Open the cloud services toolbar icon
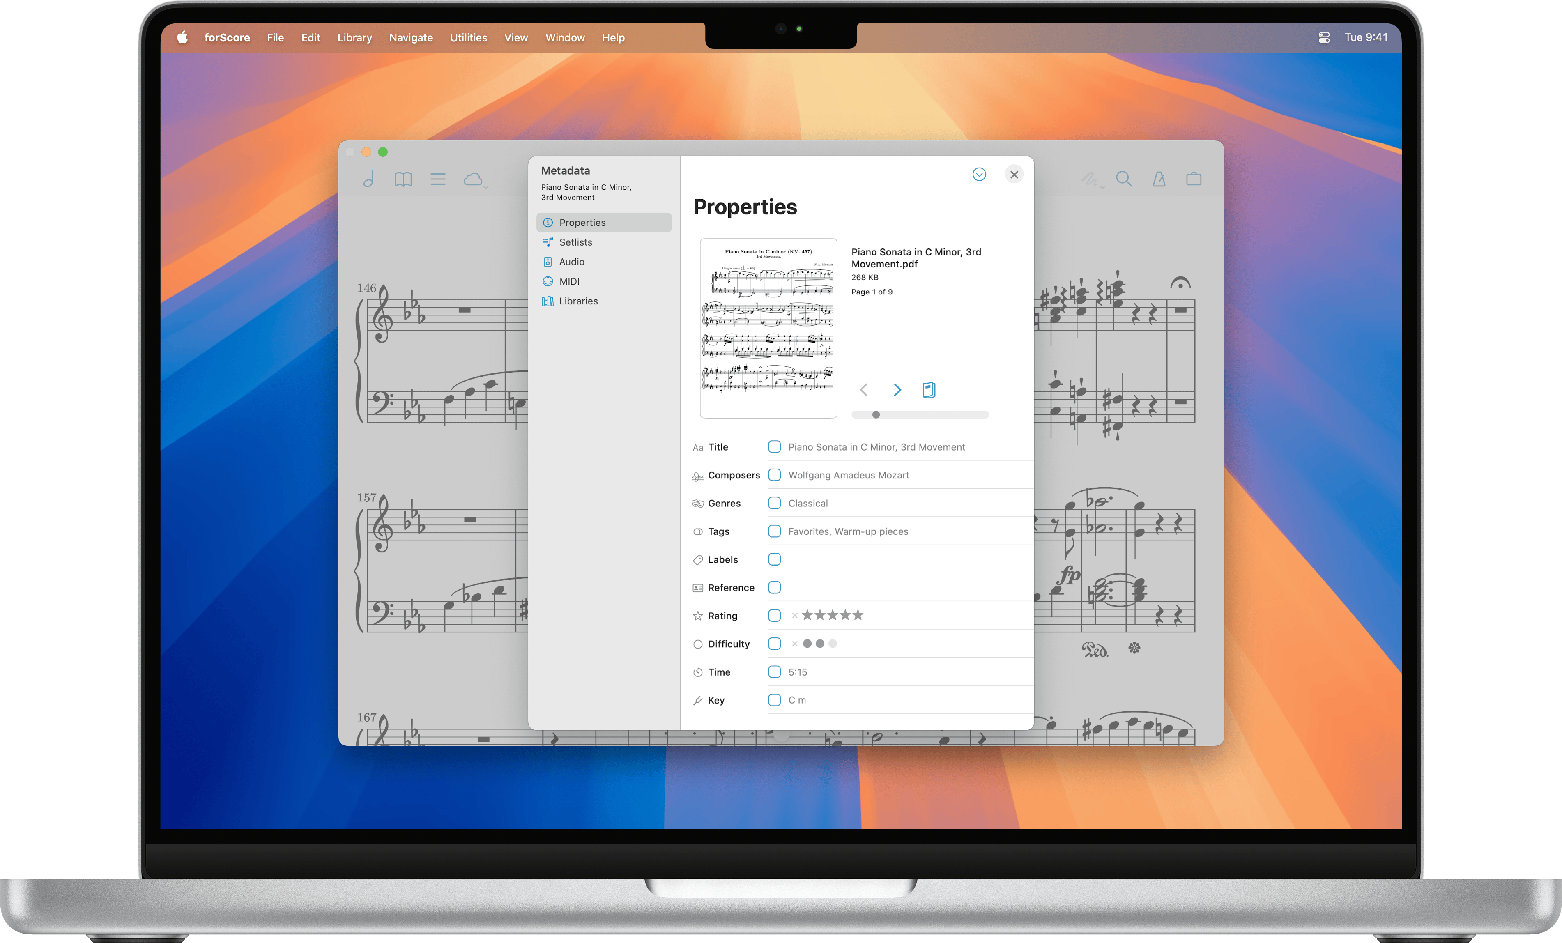The width and height of the screenshot is (1562, 943). click(475, 180)
